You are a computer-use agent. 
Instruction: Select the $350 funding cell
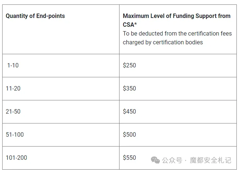tap(178, 89)
